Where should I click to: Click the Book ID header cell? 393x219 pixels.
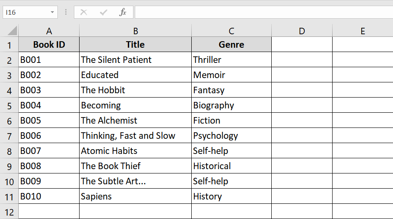(x=49, y=45)
